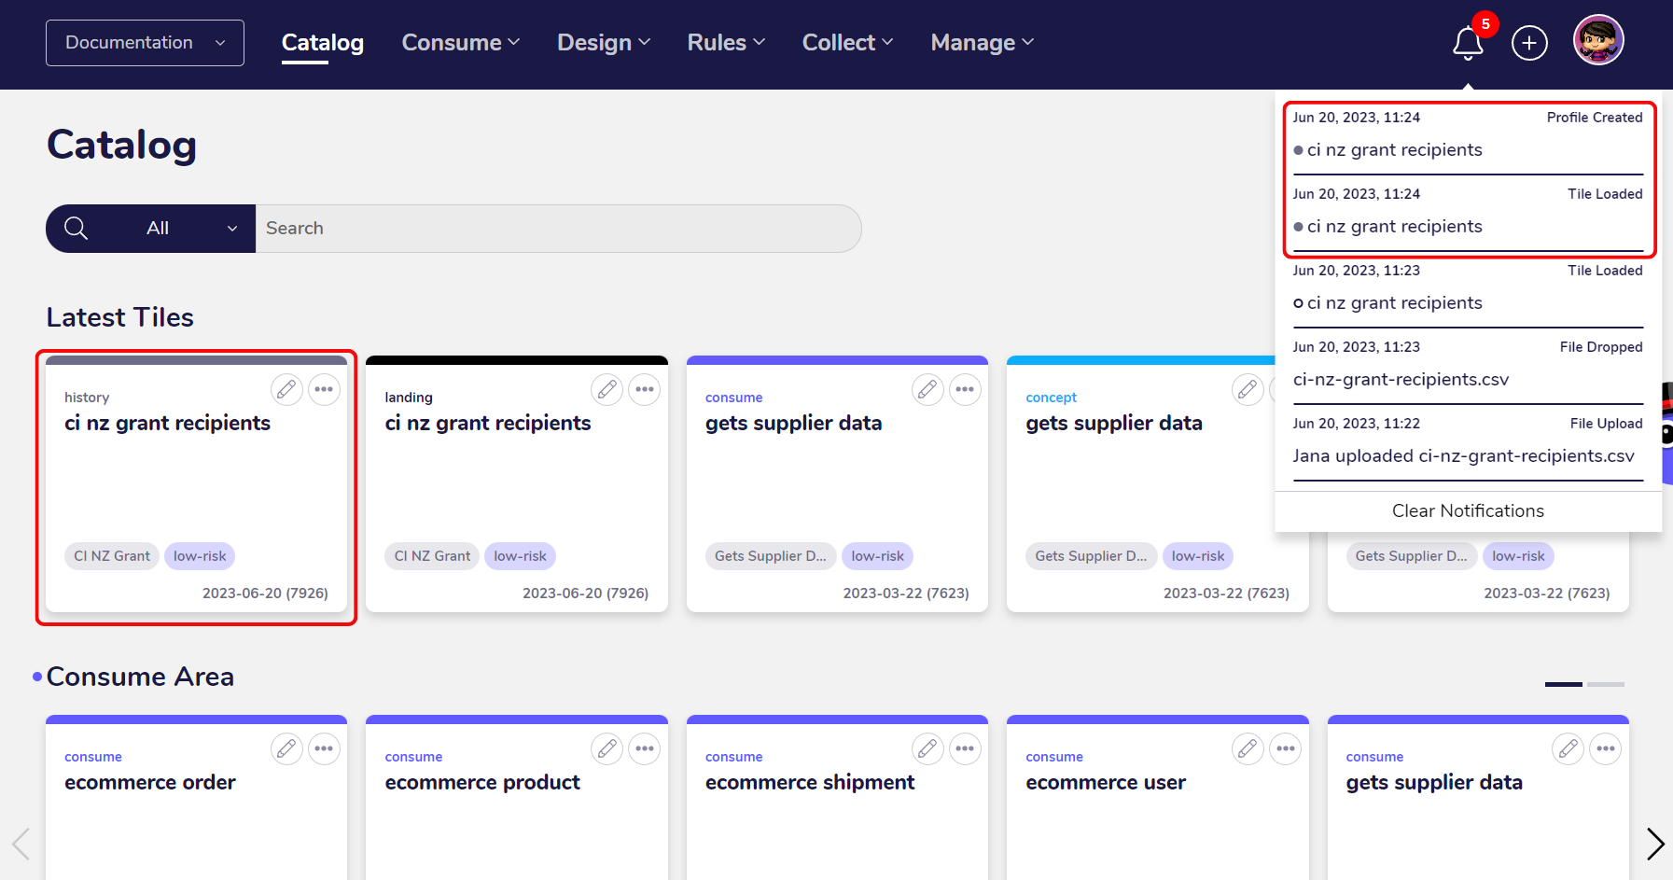Click CI NZ Grant tag on landing tile
Screen dimensions: 1673x880
(x=432, y=556)
